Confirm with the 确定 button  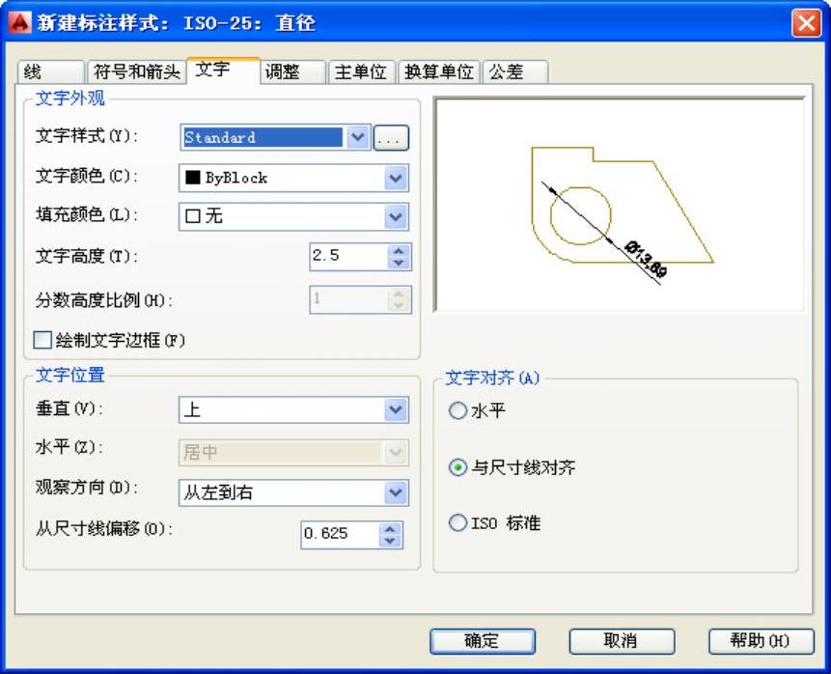(483, 641)
